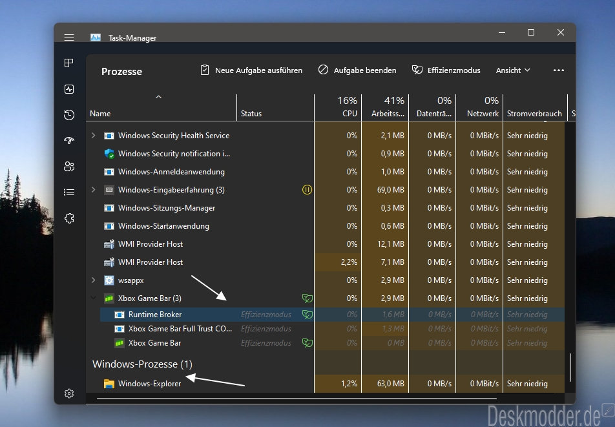The image size is (615, 427).
Task: Select the Windows-Explorer process name
Action: pyautogui.click(x=149, y=384)
